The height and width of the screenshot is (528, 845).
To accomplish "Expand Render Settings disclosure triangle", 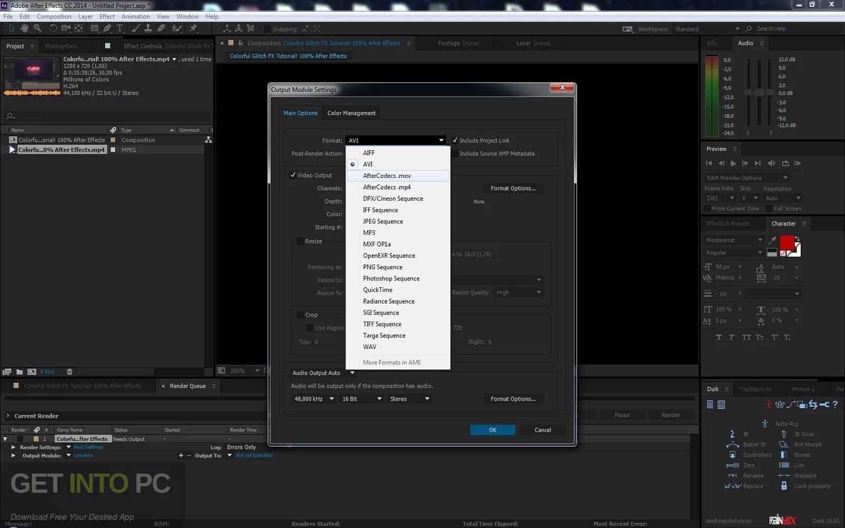I will (x=13, y=447).
